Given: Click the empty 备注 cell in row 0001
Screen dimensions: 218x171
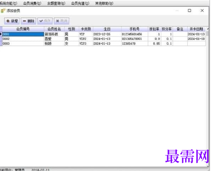Looking at the screenshot, I should [180, 34].
